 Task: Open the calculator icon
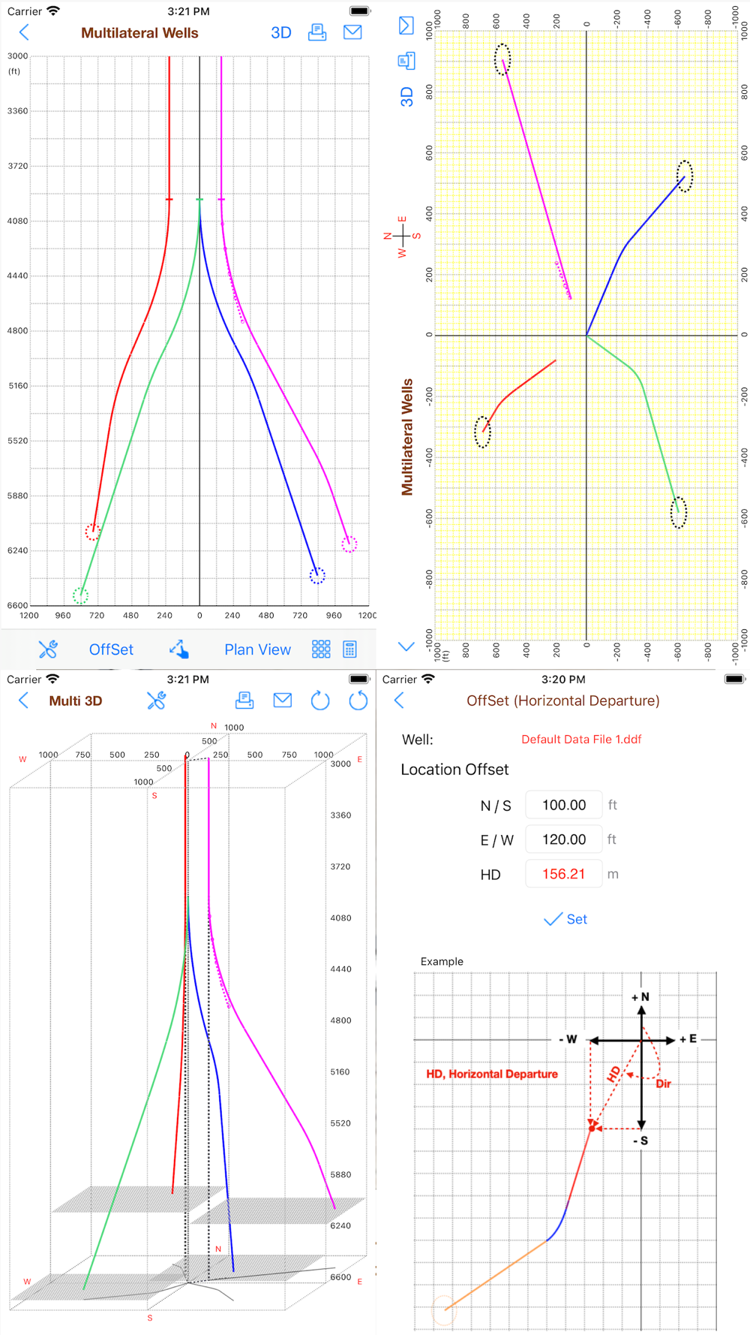pos(349,649)
